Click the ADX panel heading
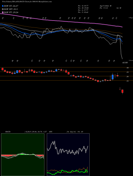The width and height of the screenshot is (133, 176). pyautogui.click(x=51, y=132)
